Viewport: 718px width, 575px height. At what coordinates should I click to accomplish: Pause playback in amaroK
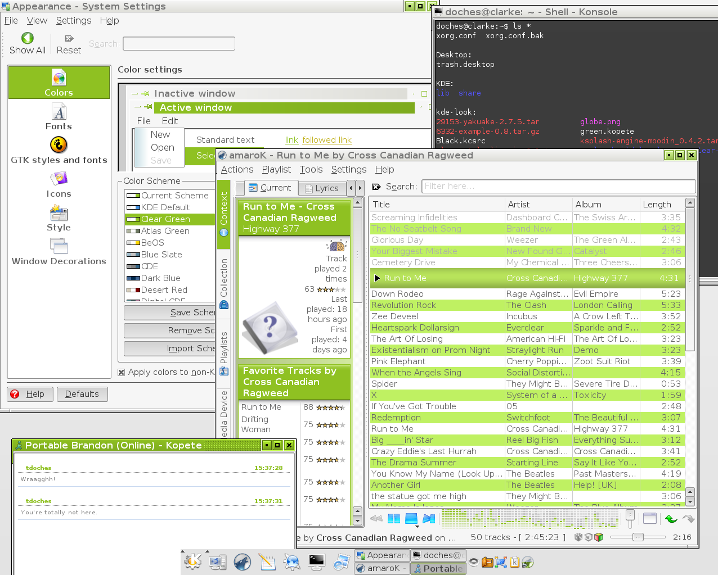(394, 518)
